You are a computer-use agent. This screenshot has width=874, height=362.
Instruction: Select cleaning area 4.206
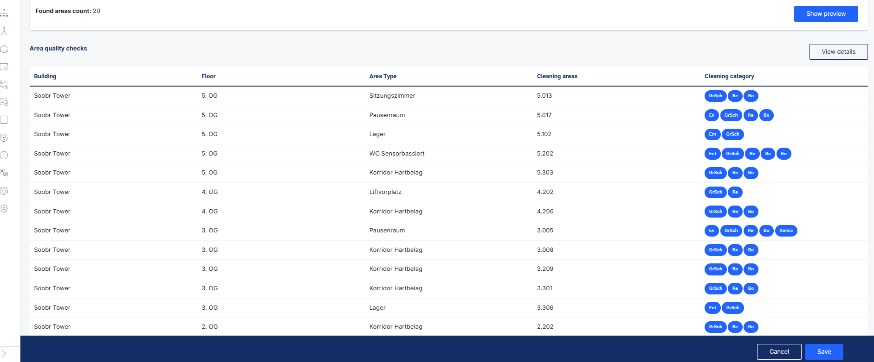tap(545, 212)
